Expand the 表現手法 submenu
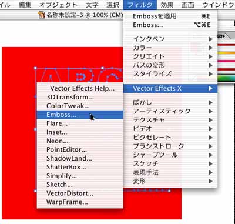 170,172
